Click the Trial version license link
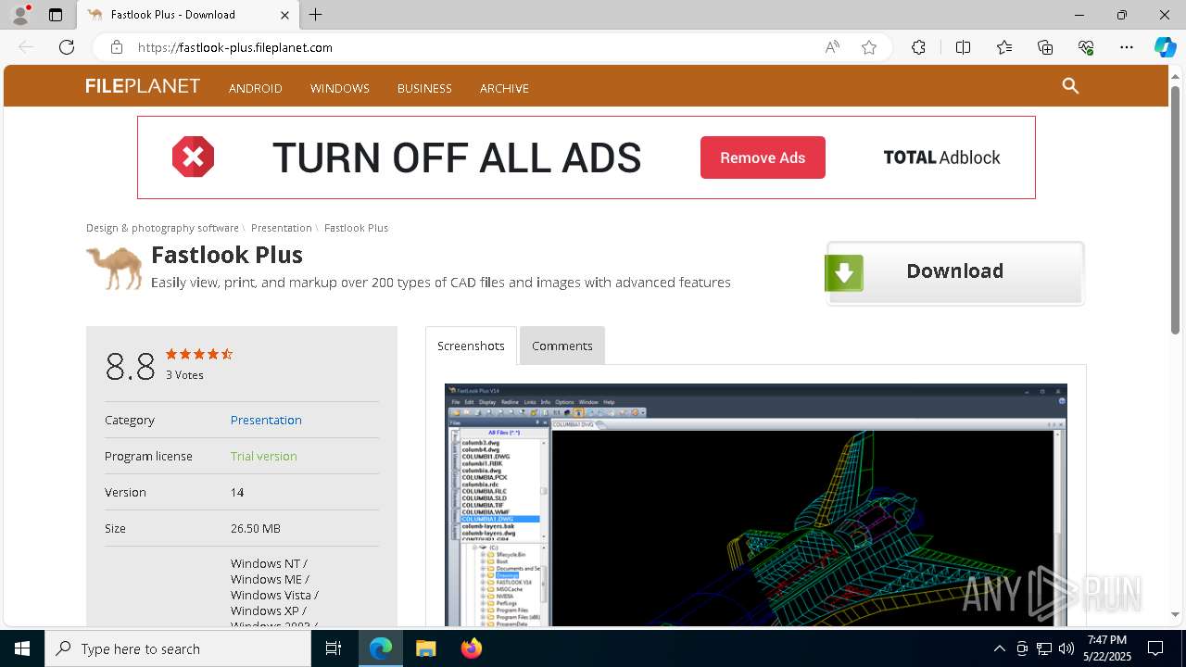Image resolution: width=1186 pixels, height=667 pixels. click(x=264, y=456)
